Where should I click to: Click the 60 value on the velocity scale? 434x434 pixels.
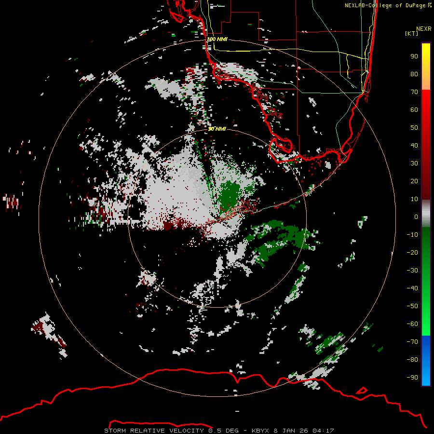click(x=414, y=109)
